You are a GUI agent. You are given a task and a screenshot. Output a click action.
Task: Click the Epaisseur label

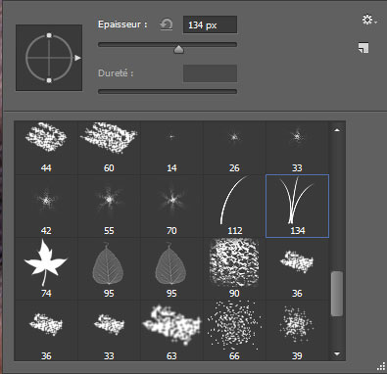[122, 24]
